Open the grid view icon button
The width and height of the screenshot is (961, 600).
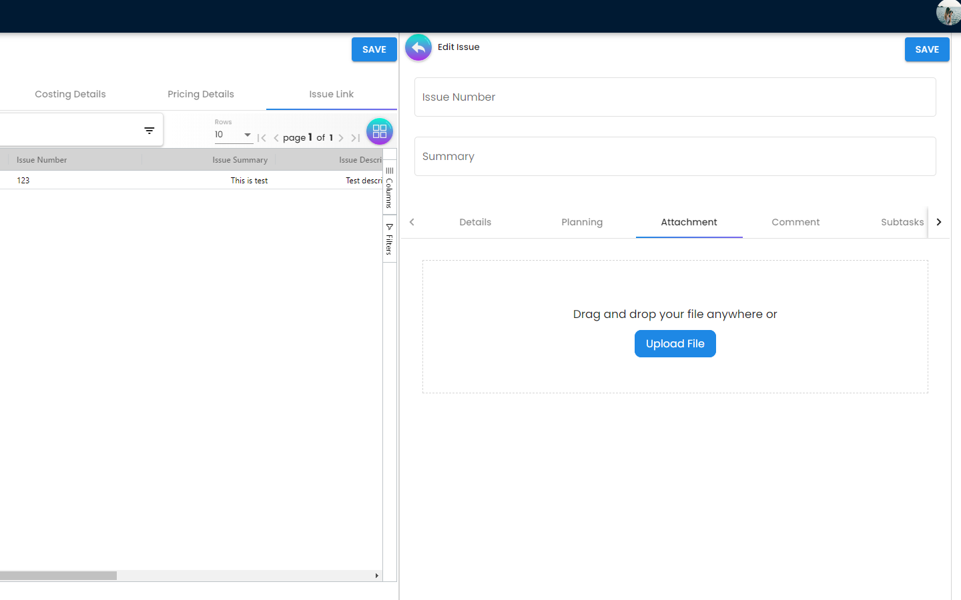click(379, 131)
